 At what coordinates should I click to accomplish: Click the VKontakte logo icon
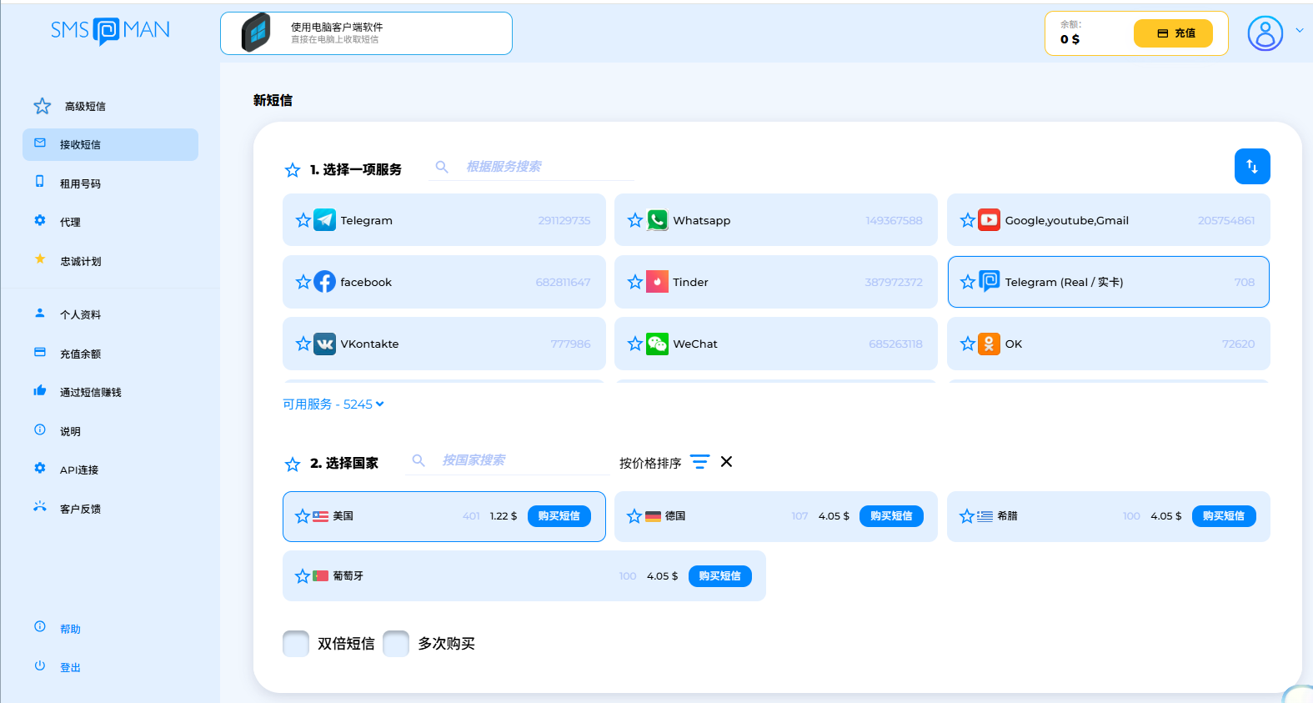324,344
